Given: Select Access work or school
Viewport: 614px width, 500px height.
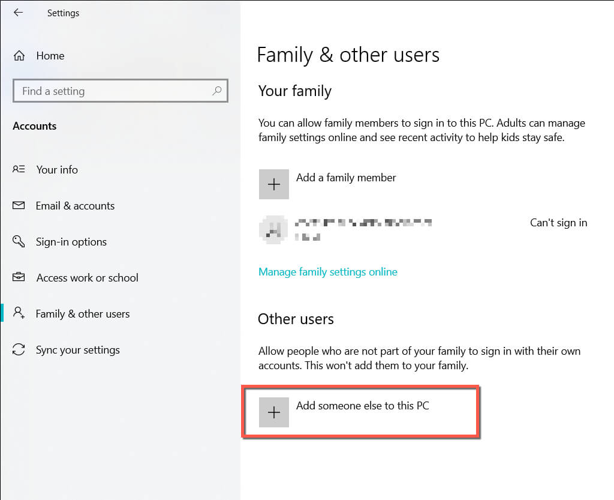Looking at the screenshot, I should (87, 278).
